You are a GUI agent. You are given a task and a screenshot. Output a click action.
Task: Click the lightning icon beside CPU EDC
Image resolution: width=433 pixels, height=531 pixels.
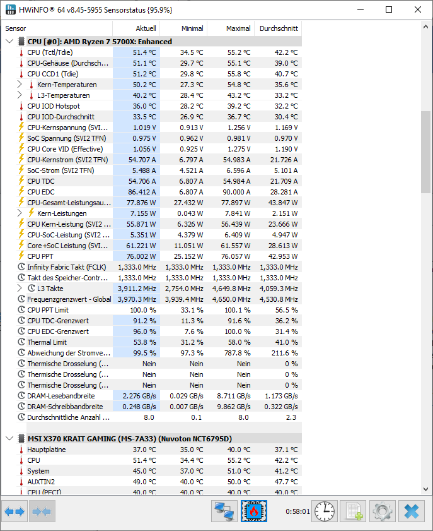pyautogui.click(x=21, y=192)
